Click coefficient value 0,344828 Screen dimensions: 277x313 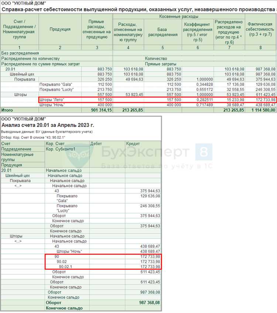tap(205, 84)
